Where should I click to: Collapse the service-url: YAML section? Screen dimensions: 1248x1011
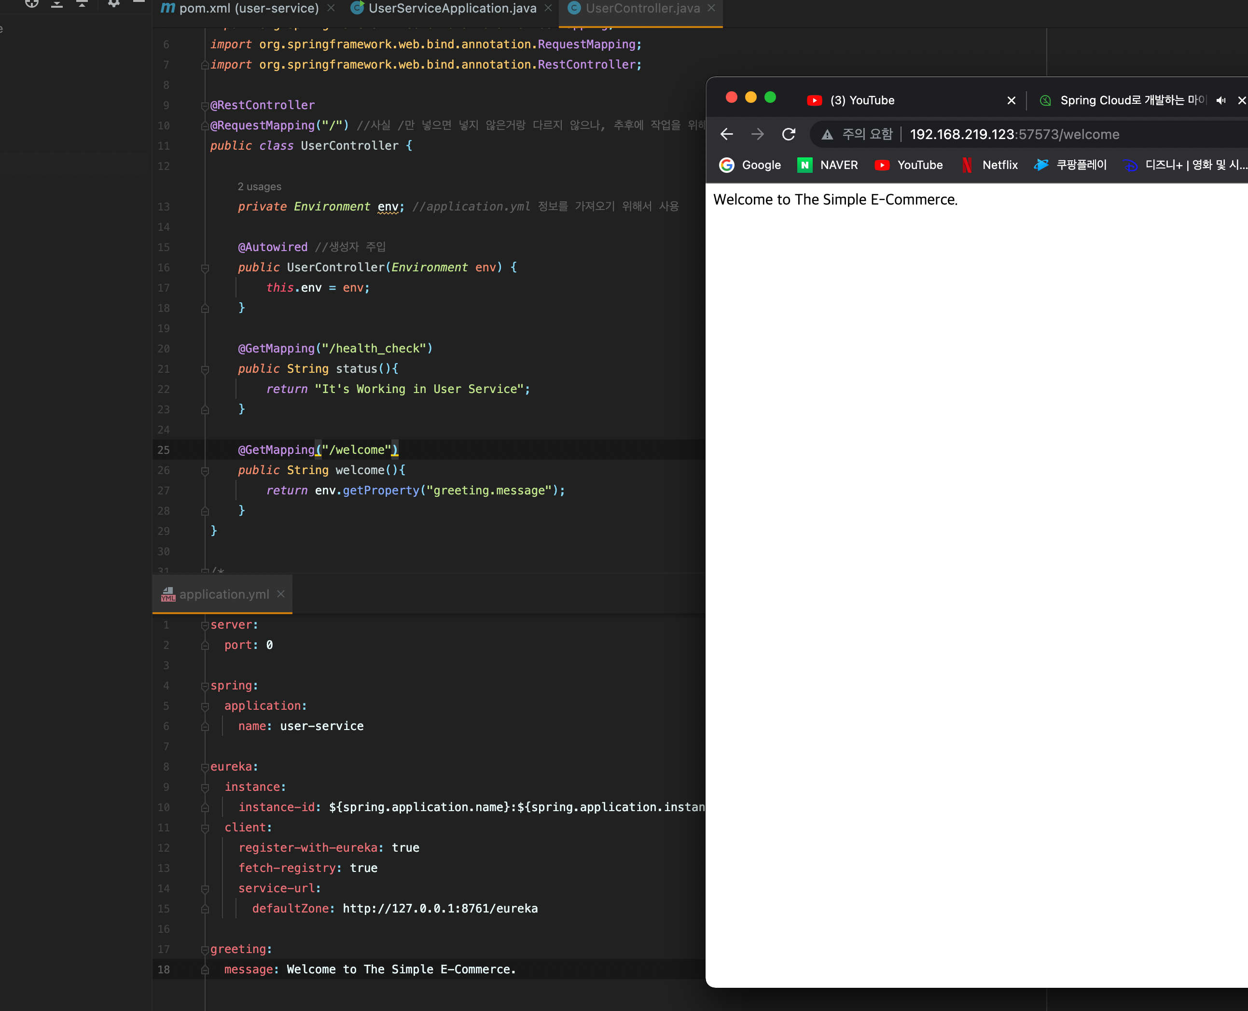point(205,889)
